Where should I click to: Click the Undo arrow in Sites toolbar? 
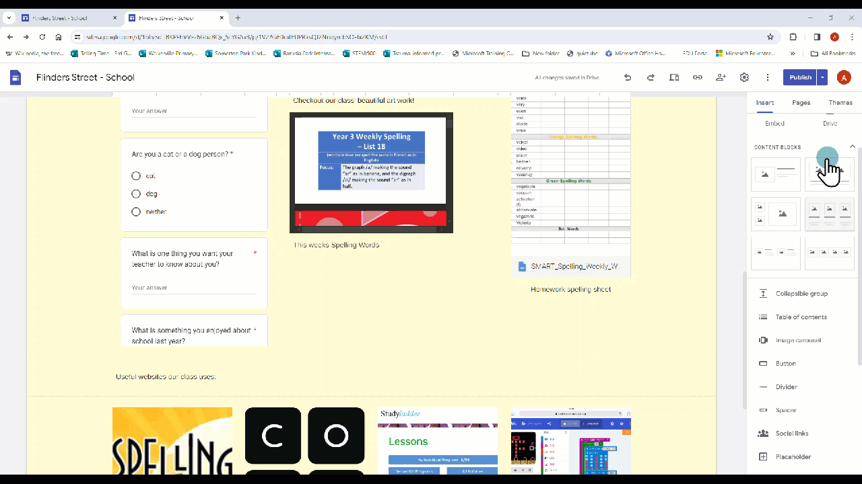628,77
